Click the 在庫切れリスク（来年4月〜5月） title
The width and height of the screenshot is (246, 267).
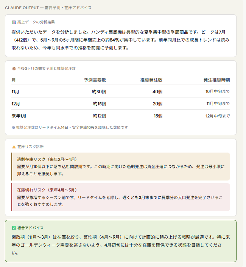click(47, 190)
